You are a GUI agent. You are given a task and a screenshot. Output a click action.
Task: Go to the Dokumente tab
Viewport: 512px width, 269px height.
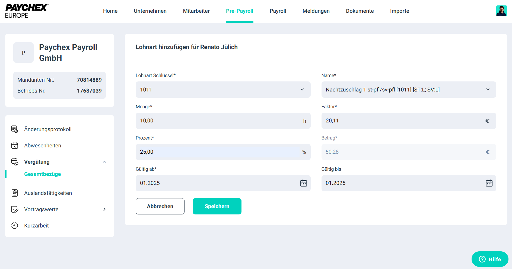click(x=360, y=11)
